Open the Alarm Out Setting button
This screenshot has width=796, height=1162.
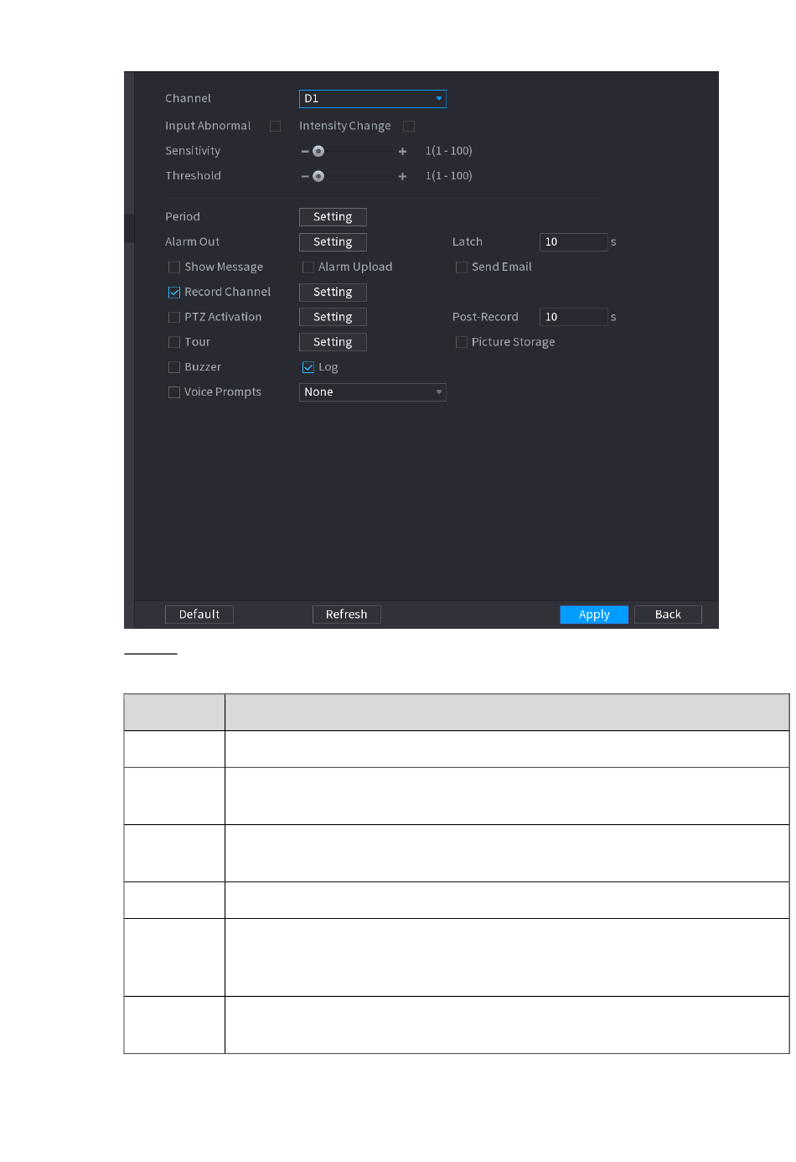click(x=333, y=242)
